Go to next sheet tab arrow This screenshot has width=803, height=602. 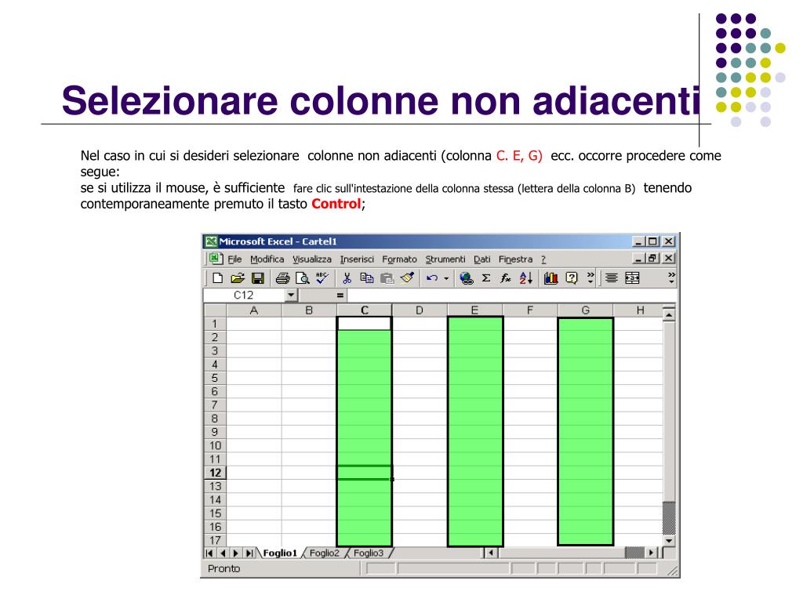[235, 553]
